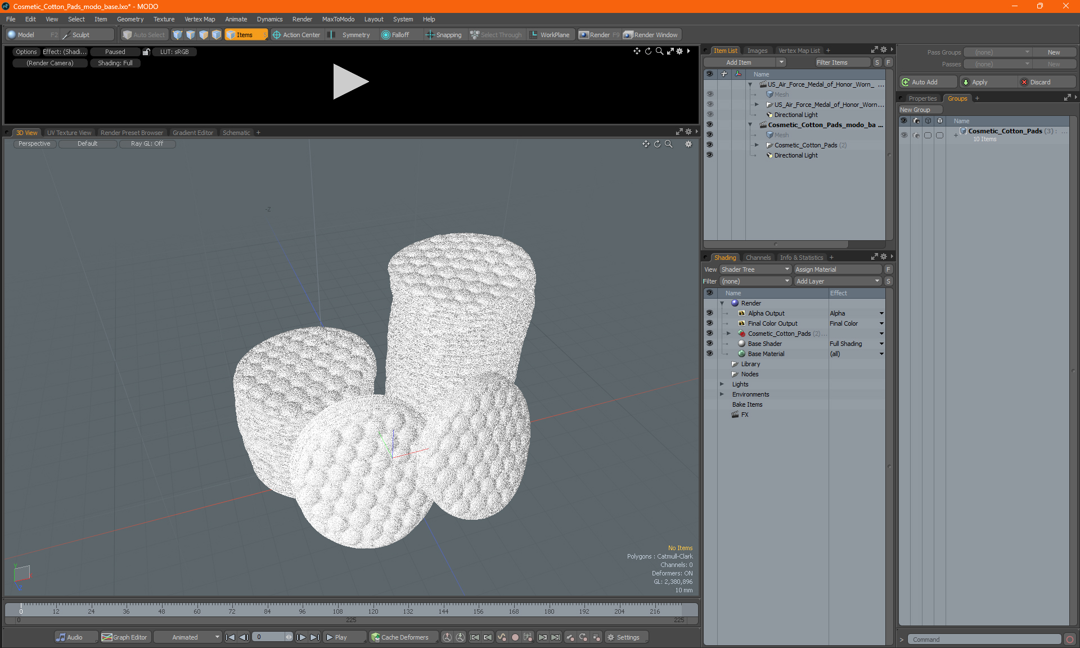Open the Texture menu in menu bar
The image size is (1080, 648).
pos(164,19)
